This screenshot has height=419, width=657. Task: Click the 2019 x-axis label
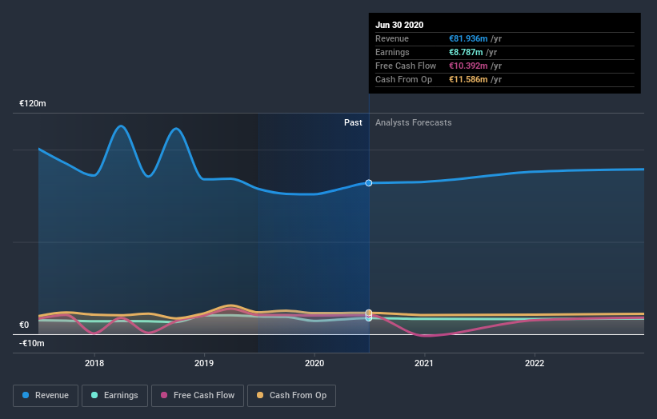(204, 363)
